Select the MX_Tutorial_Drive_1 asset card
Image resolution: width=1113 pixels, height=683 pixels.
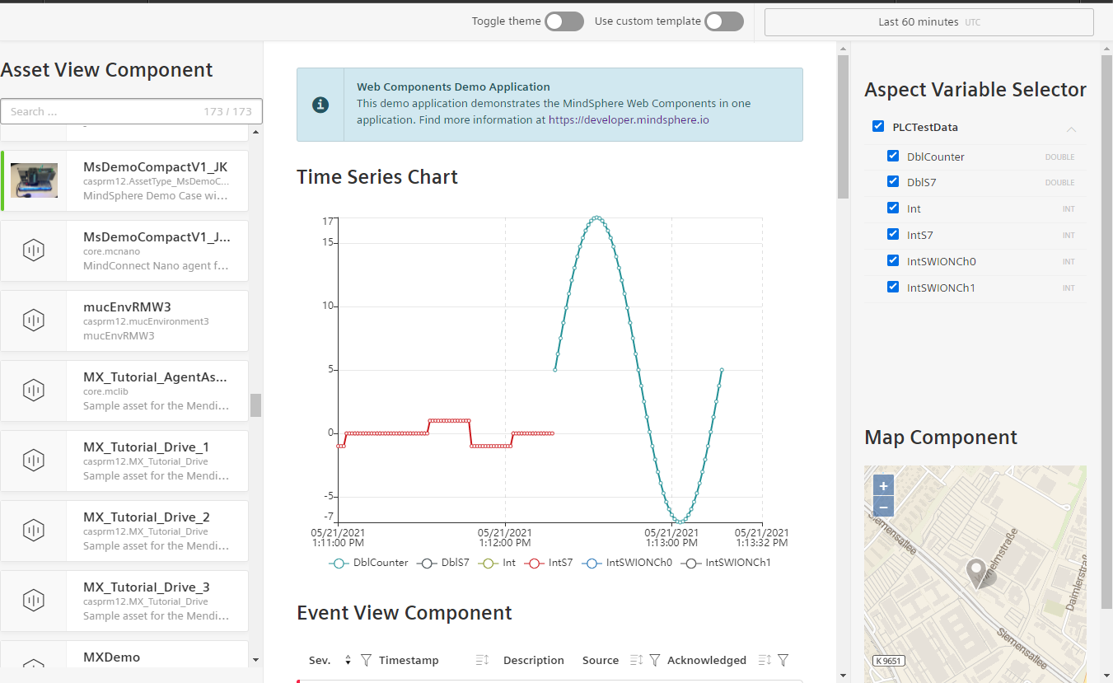tap(124, 461)
